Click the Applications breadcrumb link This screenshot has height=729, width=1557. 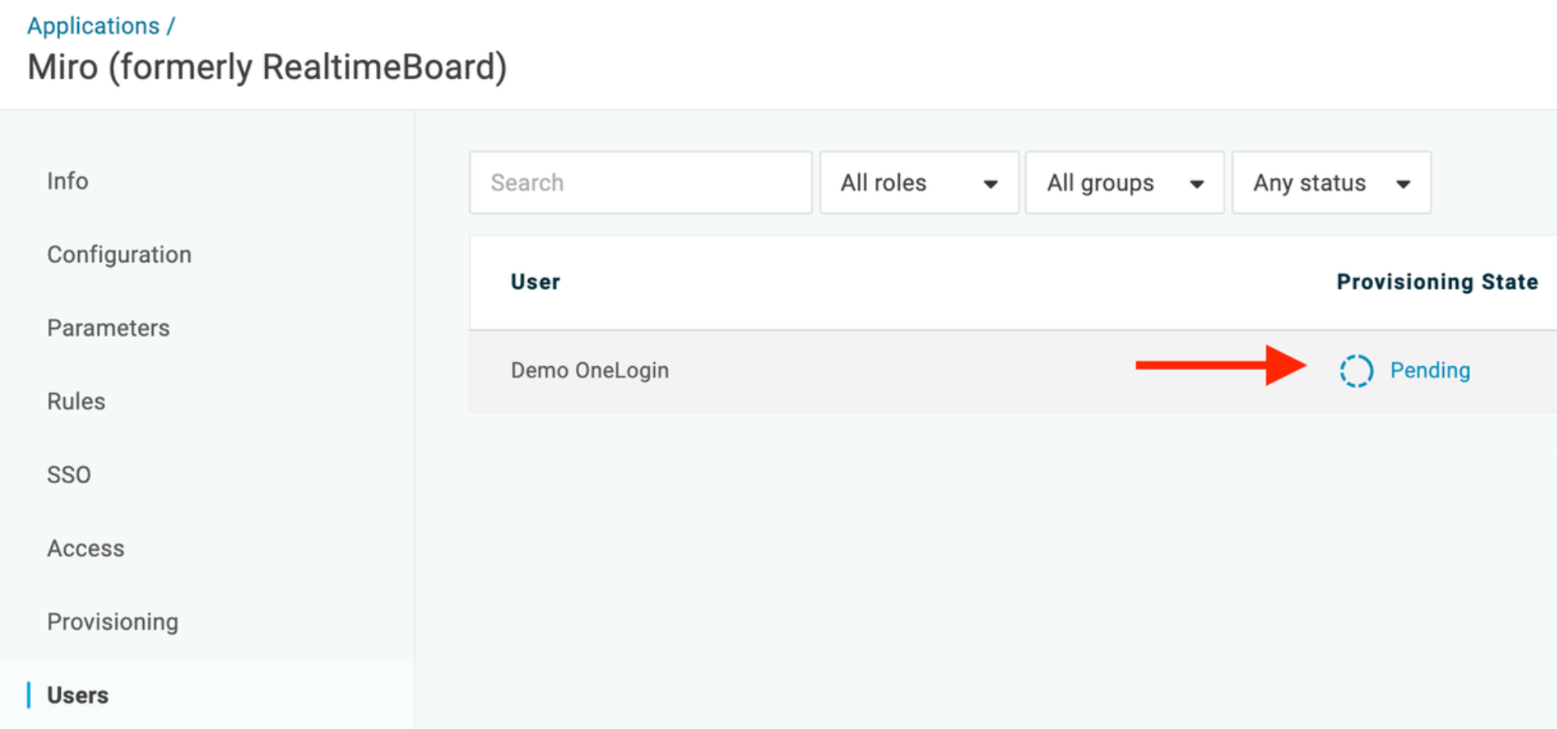(93, 26)
